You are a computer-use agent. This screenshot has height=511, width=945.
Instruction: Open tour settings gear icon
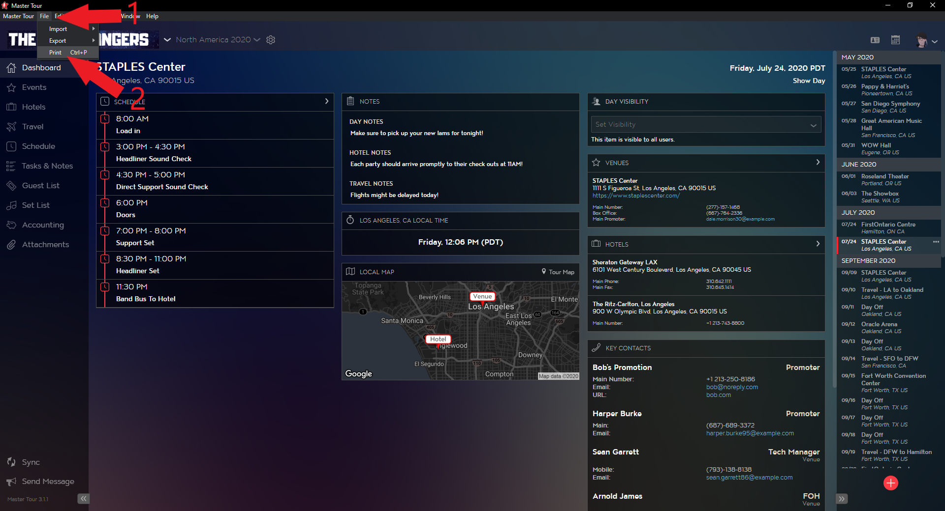271,40
